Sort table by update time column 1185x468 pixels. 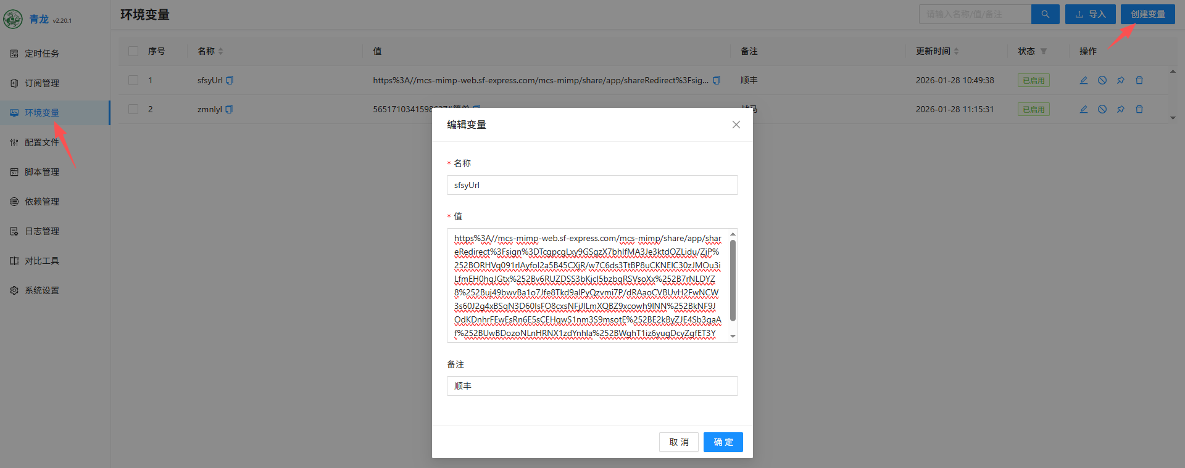956,51
